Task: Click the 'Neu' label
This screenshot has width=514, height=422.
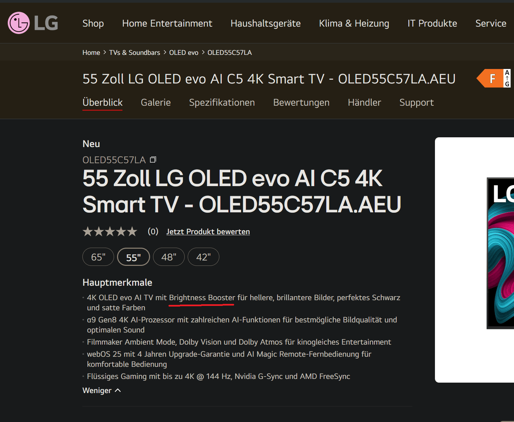Action: click(x=91, y=144)
